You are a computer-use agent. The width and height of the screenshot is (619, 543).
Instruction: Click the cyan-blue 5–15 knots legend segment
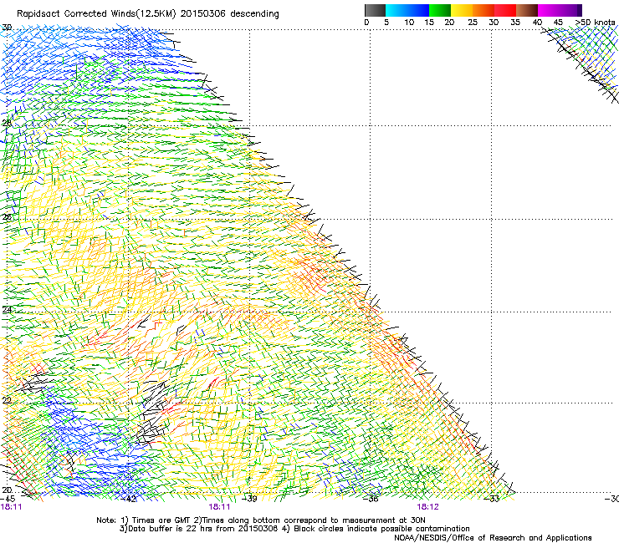click(x=407, y=10)
